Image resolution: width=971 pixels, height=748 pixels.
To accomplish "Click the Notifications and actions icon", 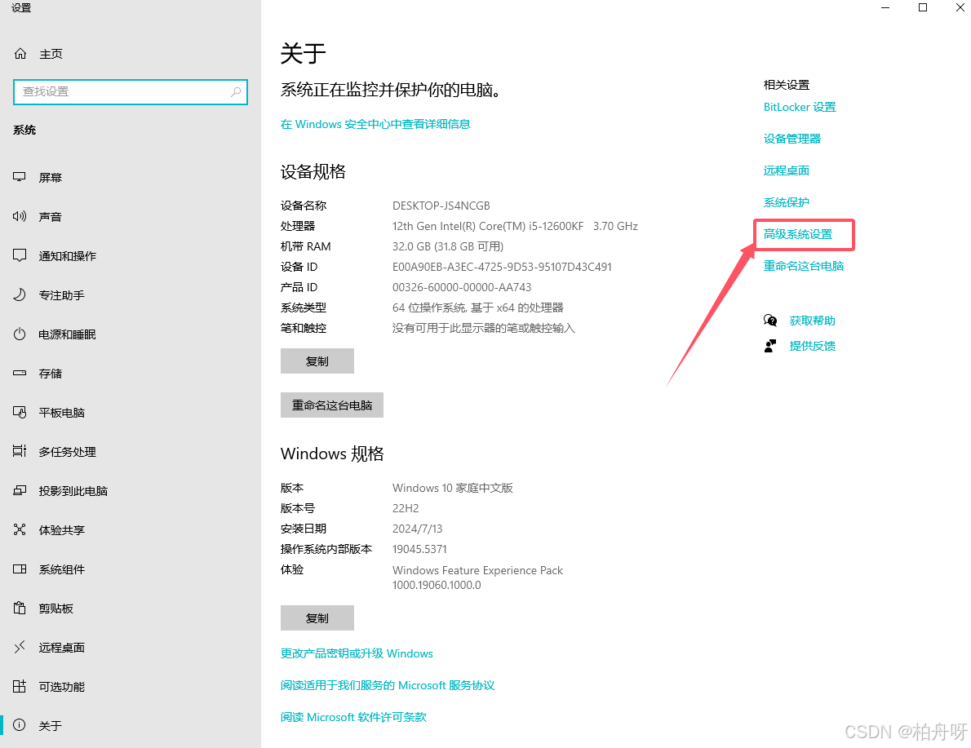I will pyautogui.click(x=20, y=255).
